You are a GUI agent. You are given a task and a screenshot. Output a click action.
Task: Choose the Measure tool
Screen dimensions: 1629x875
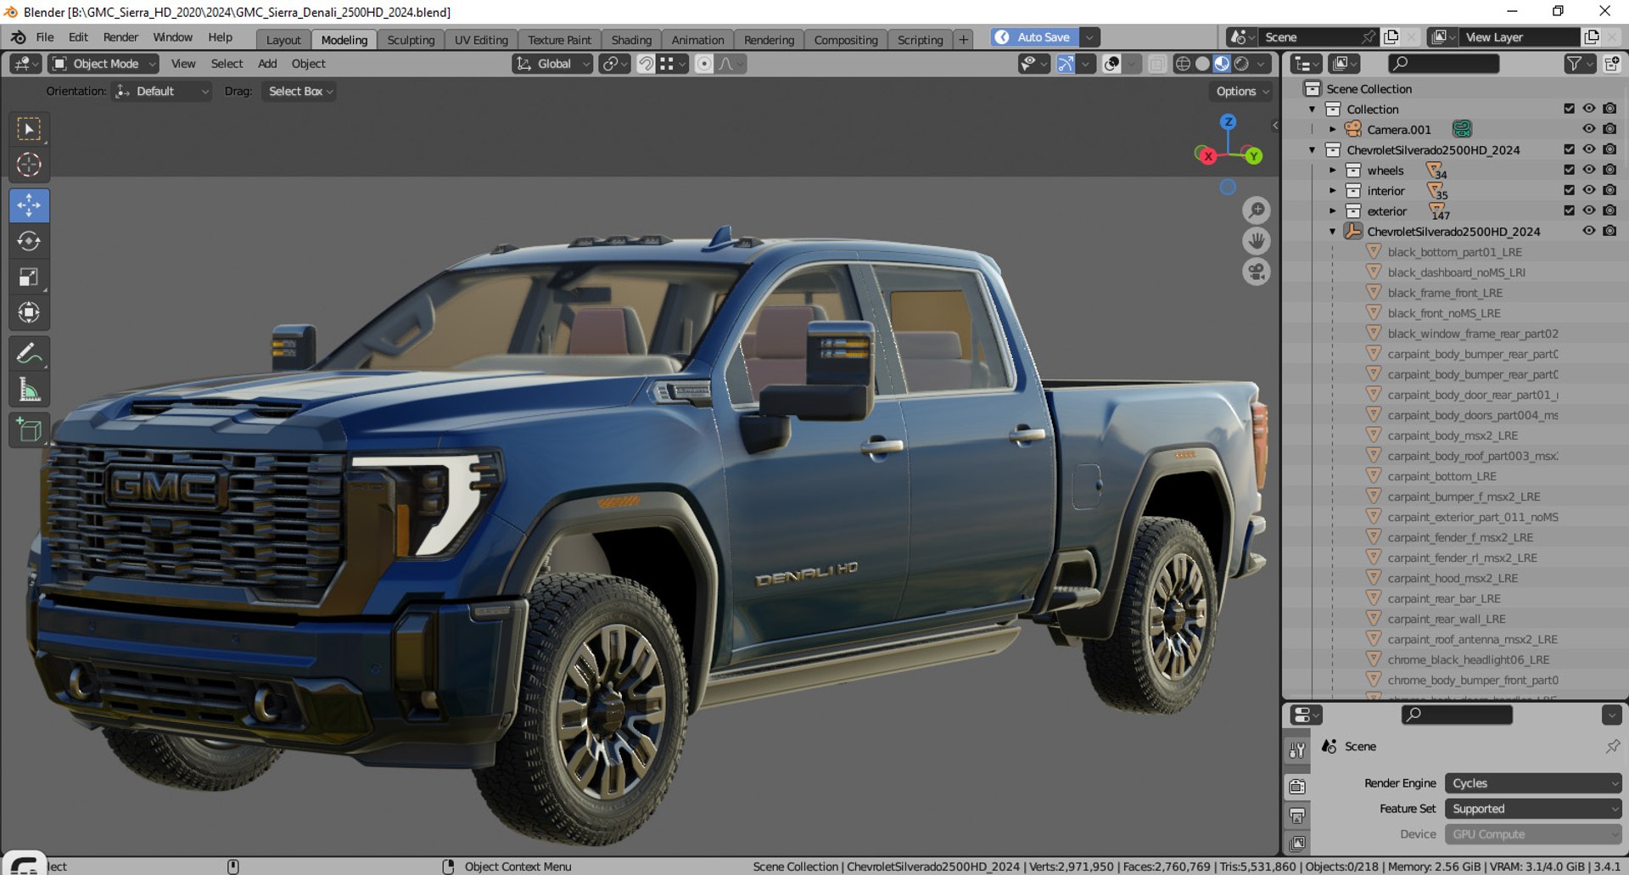pyautogui.click(x=29, y=390)
